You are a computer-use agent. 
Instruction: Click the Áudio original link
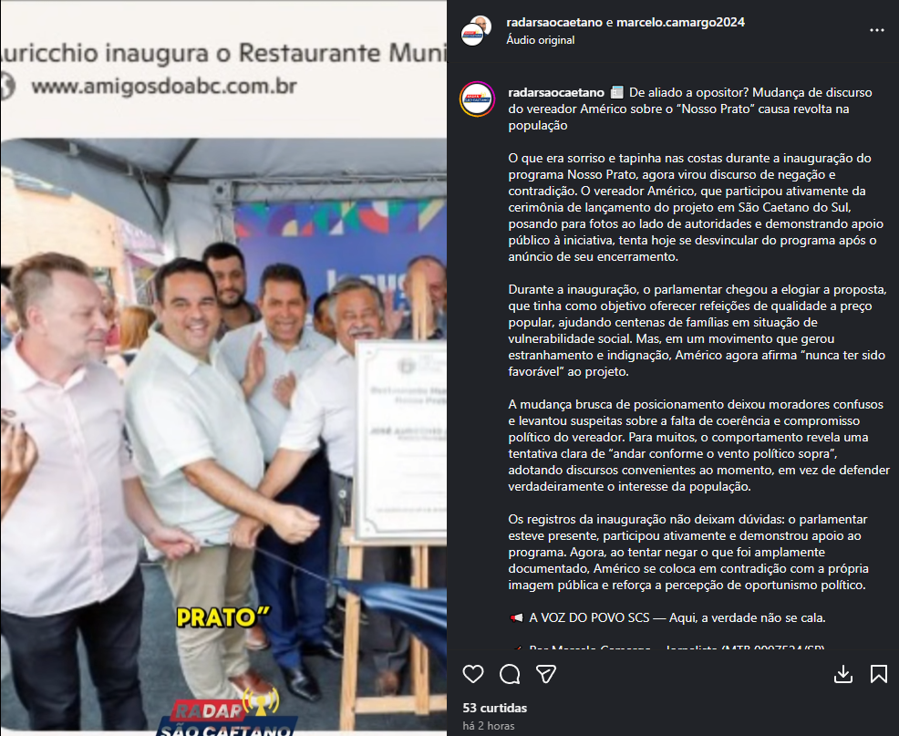pos(540,40)
